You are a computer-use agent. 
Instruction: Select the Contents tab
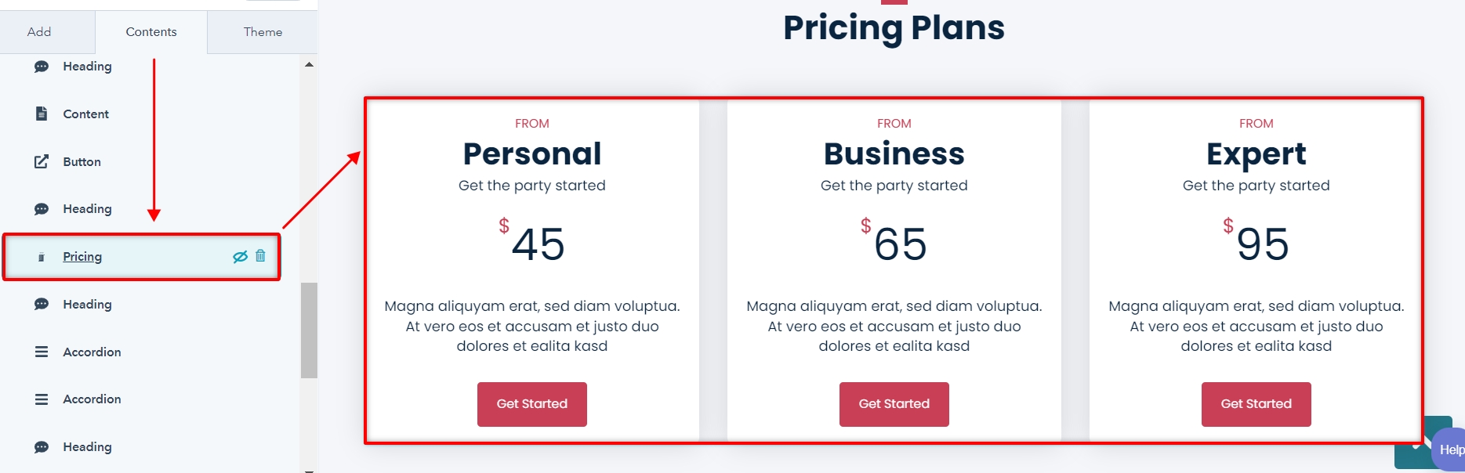151,32
